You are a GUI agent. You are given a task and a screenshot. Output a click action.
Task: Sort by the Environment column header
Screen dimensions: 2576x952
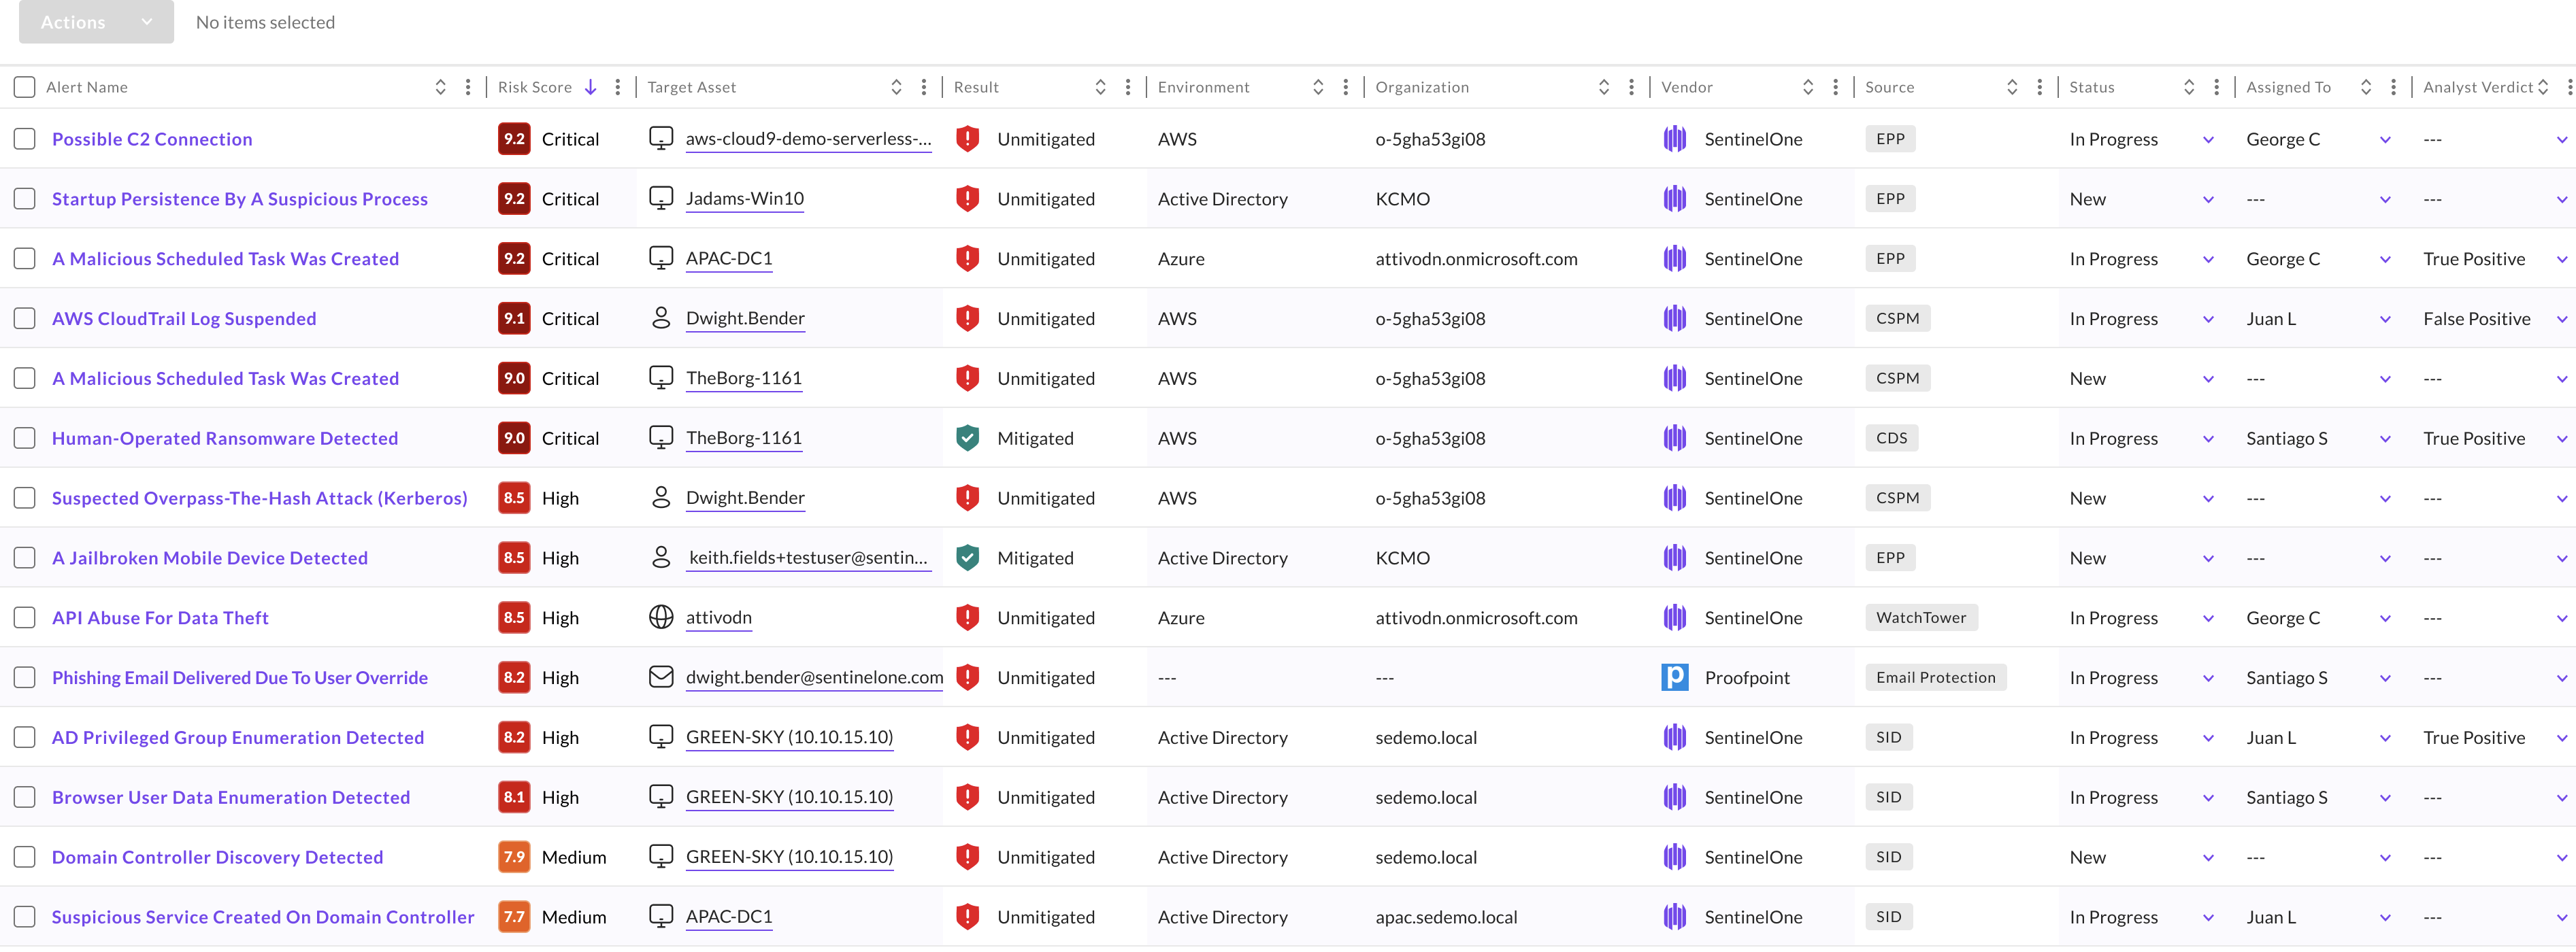(1203, 87)
